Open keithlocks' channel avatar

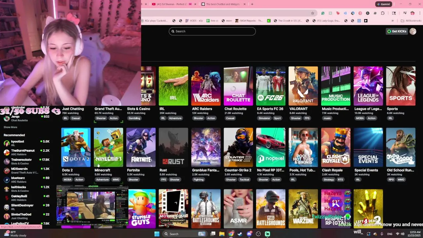click(x=6, y=189)
